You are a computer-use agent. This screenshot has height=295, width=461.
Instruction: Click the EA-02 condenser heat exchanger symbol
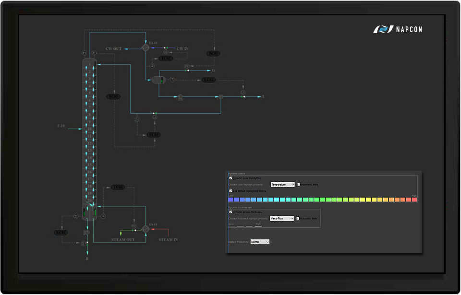146,48
